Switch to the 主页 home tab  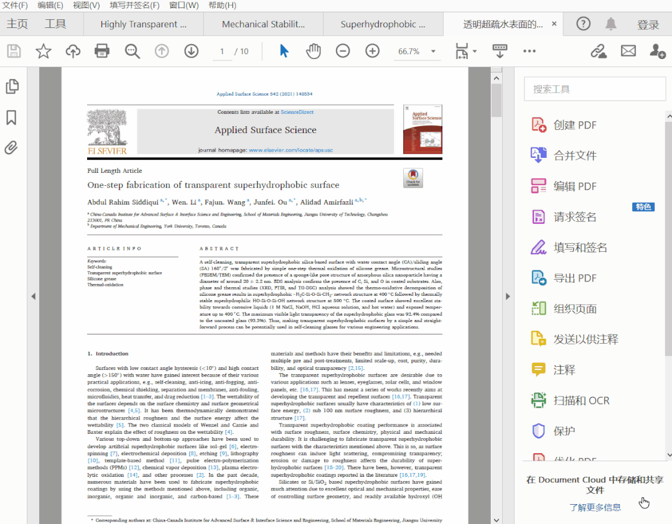[x=17, y=24]
